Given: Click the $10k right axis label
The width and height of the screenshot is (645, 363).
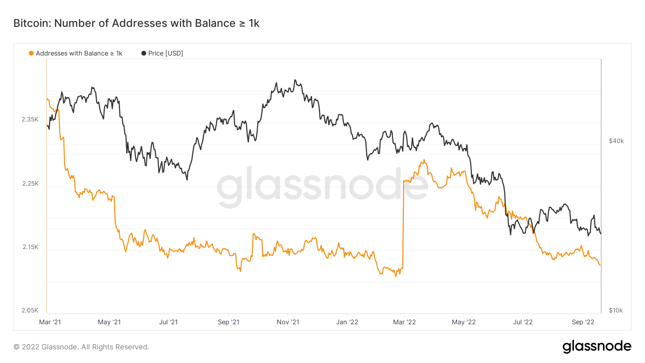Looking at the screenshot, I should (x=616, y=310).
